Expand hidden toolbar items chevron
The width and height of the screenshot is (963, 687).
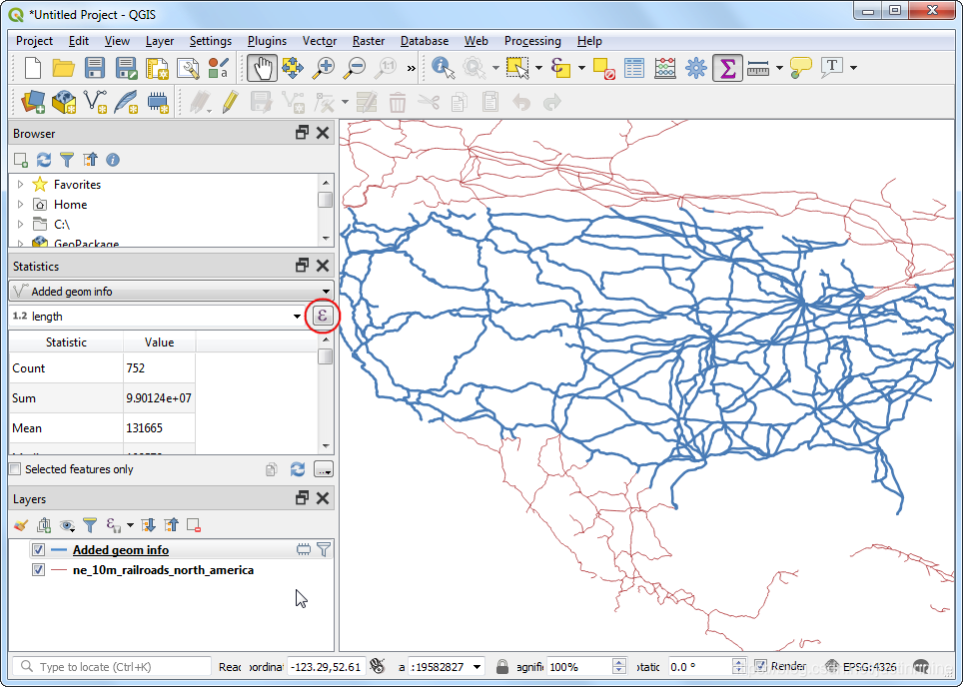pyautogui.click(x=411, y=68)
